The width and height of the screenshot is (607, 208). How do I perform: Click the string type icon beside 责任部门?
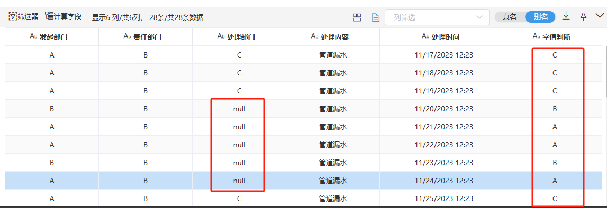click(x=128, y=36)
